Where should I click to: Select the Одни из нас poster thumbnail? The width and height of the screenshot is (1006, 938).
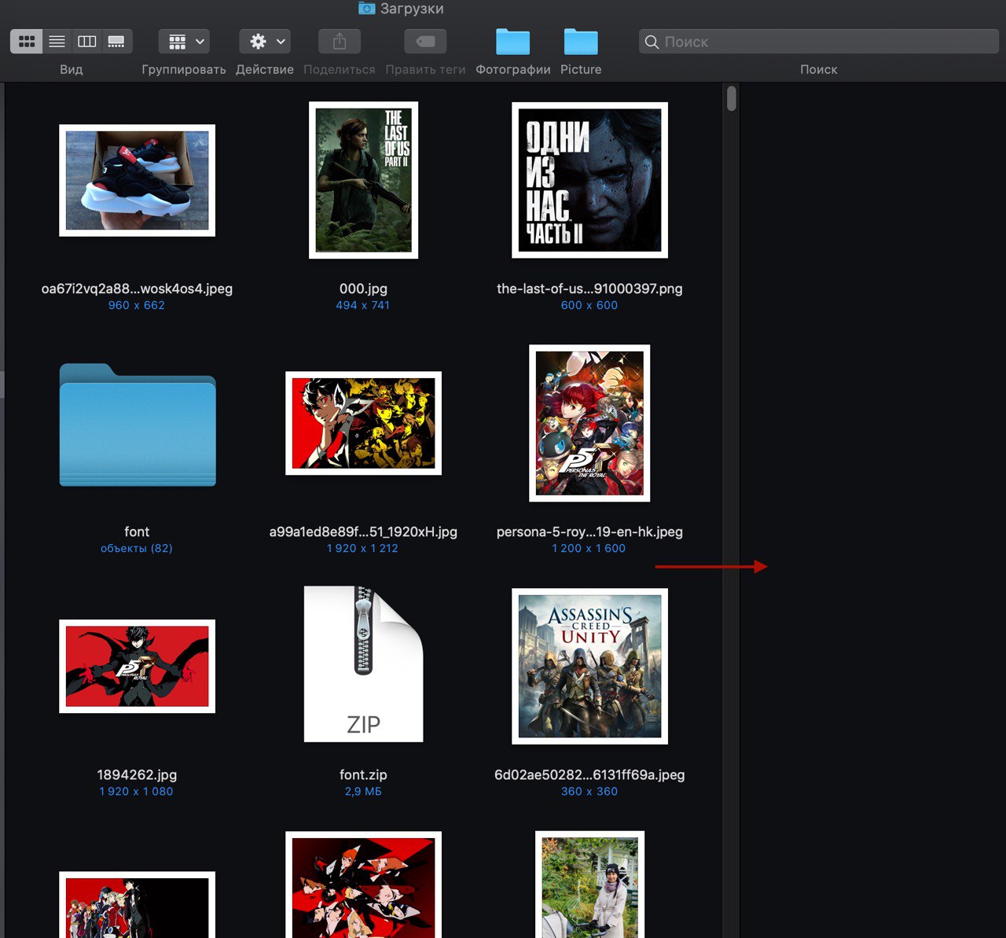click(x=589, y=180)
